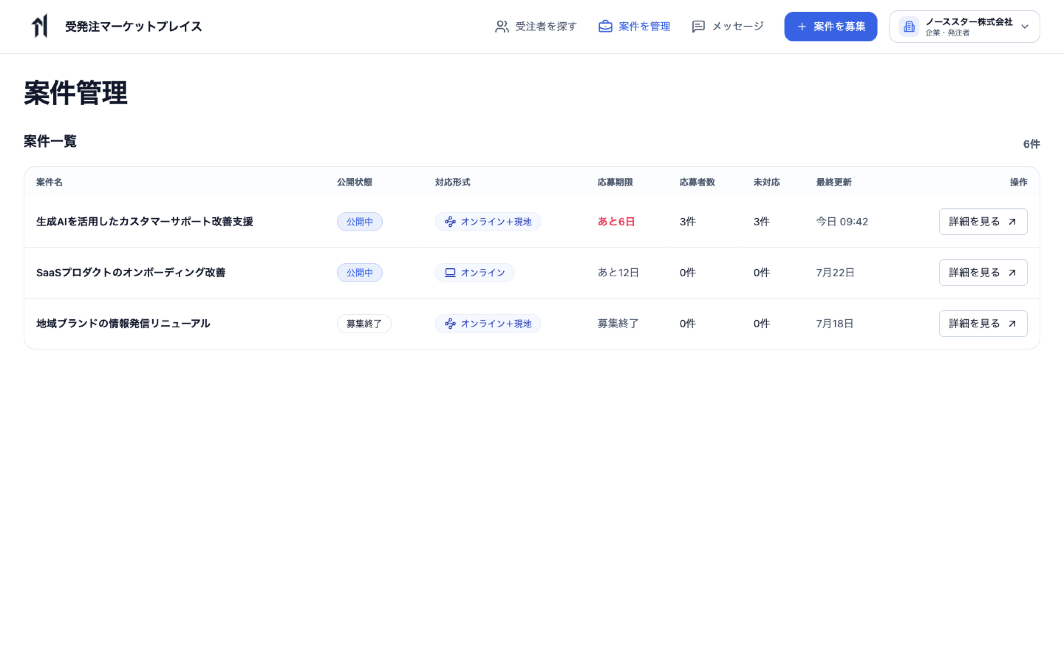Click the 受発注マーケットプレイス site title
Viewport: 1064px width, 665px height.
coord(134,26)
